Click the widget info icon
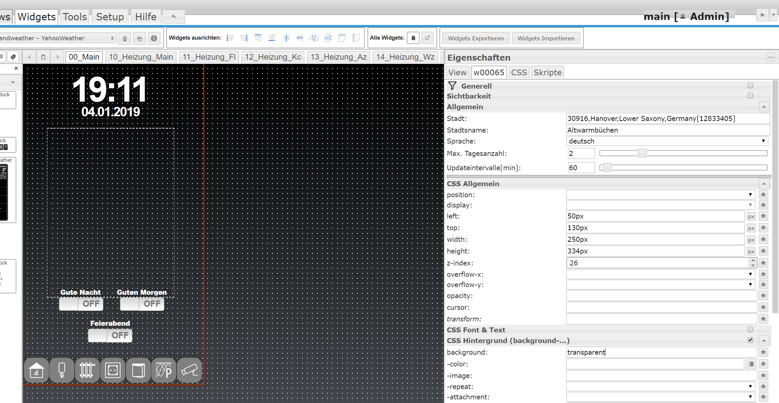The width and height of the screenshot is (779, 403). point(154,39)
